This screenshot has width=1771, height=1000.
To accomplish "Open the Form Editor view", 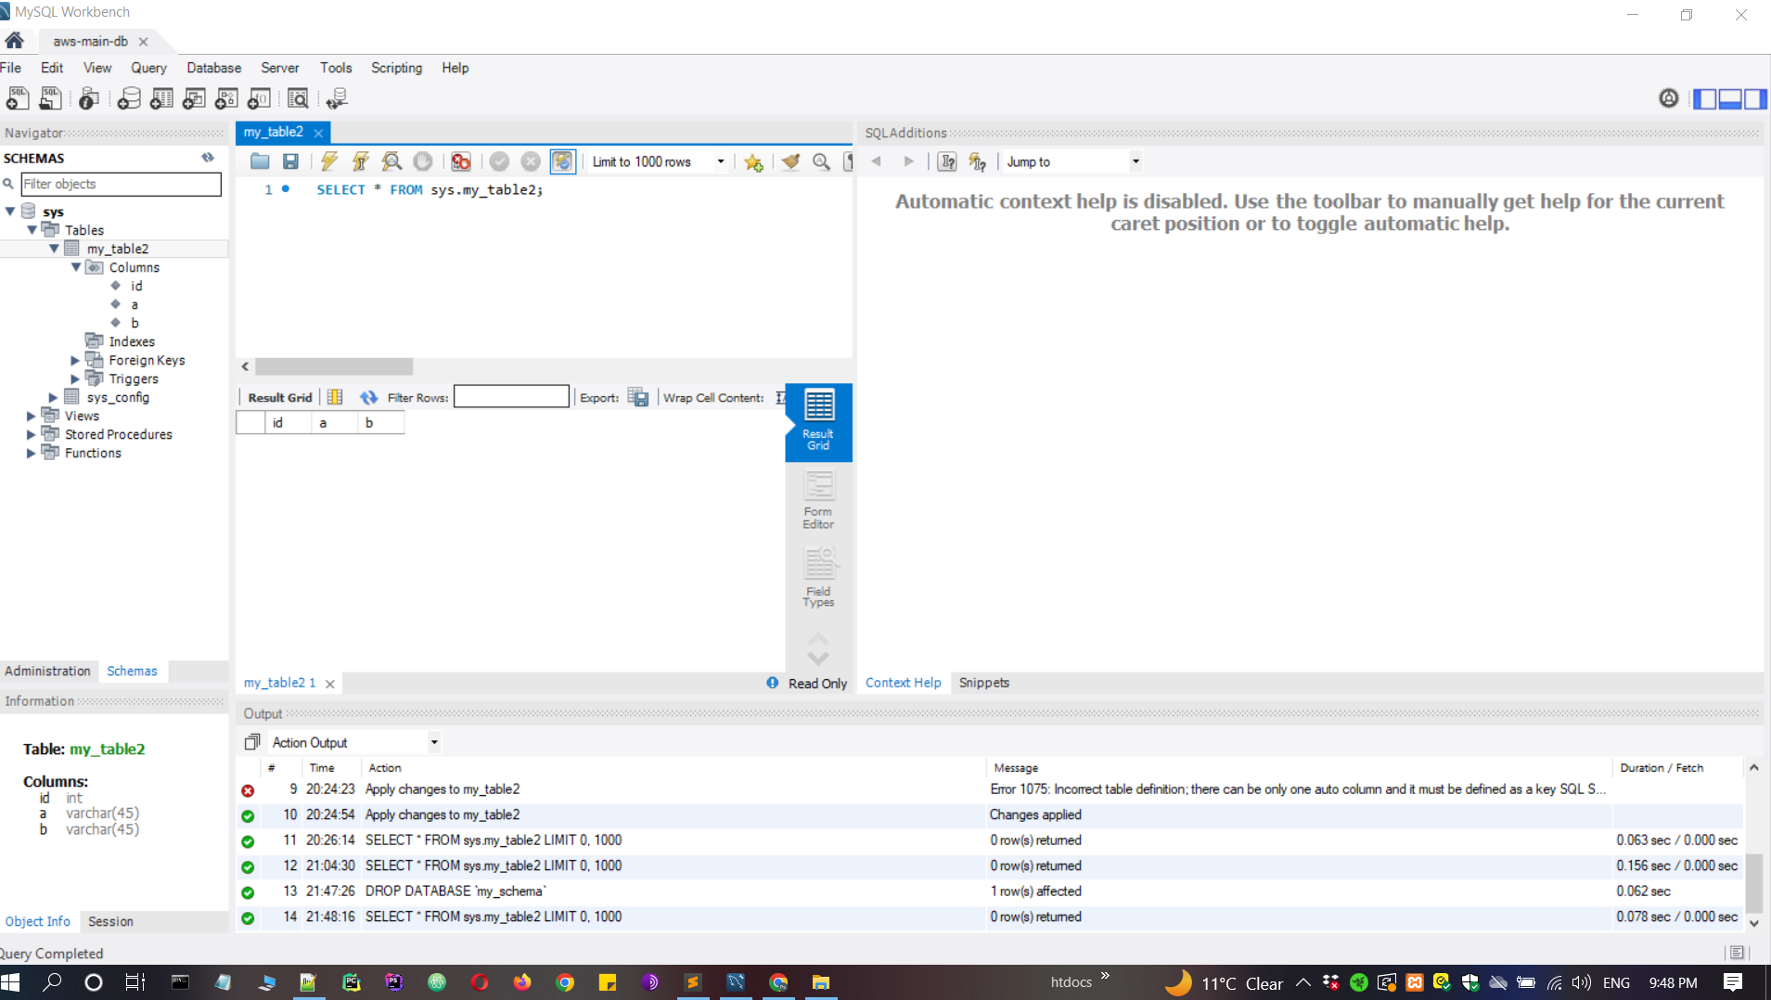I will click(818, 500).
